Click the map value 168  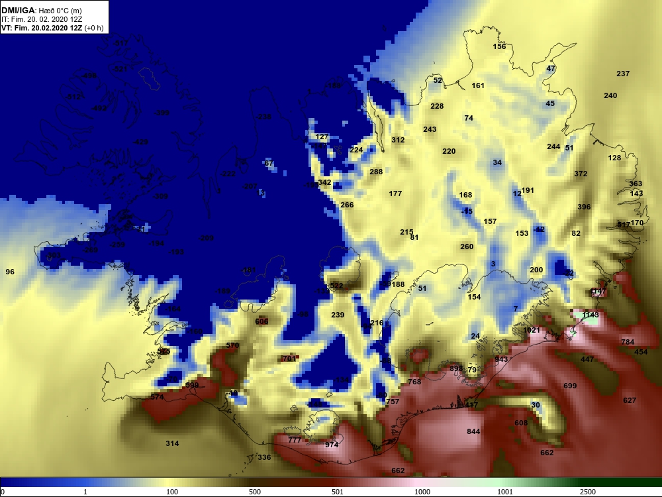pos(465,195)
